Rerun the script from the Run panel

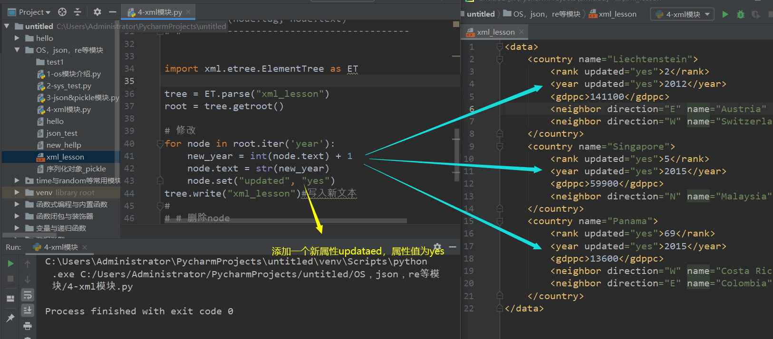click(10, 264)
